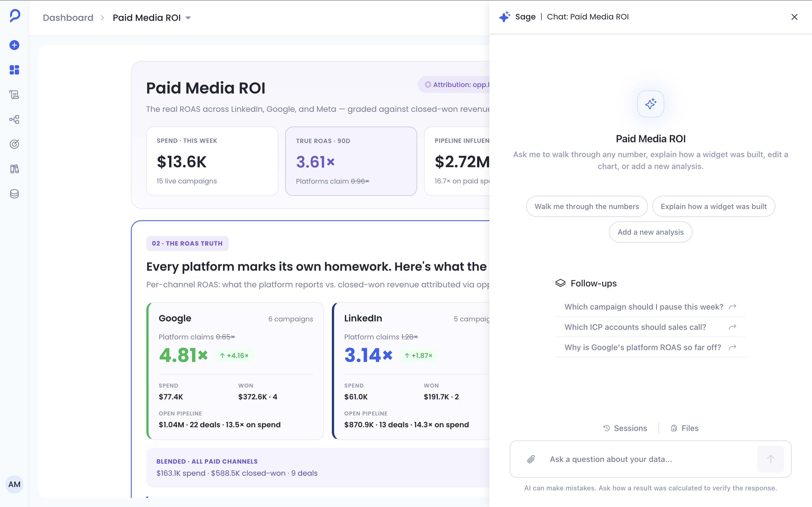Click the Blended all paid channels summary
Screen dimensions: 812x507
pos(318,468)
